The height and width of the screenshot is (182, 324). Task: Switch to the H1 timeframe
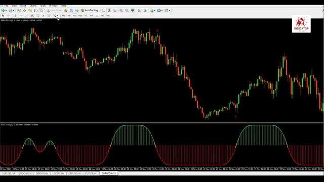pos(86,16)
